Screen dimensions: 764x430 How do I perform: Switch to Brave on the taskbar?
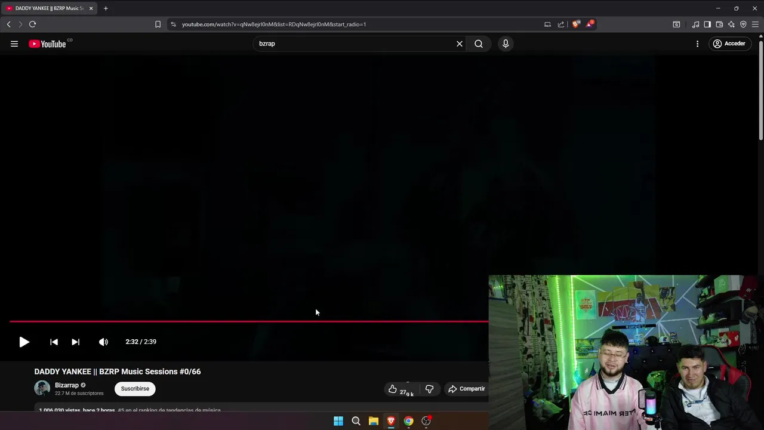(391, 421)
